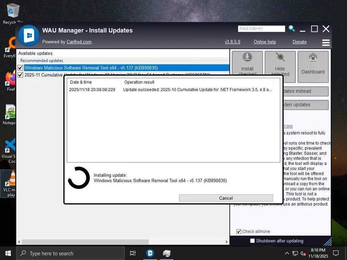Open Online help link

point(265,42)
